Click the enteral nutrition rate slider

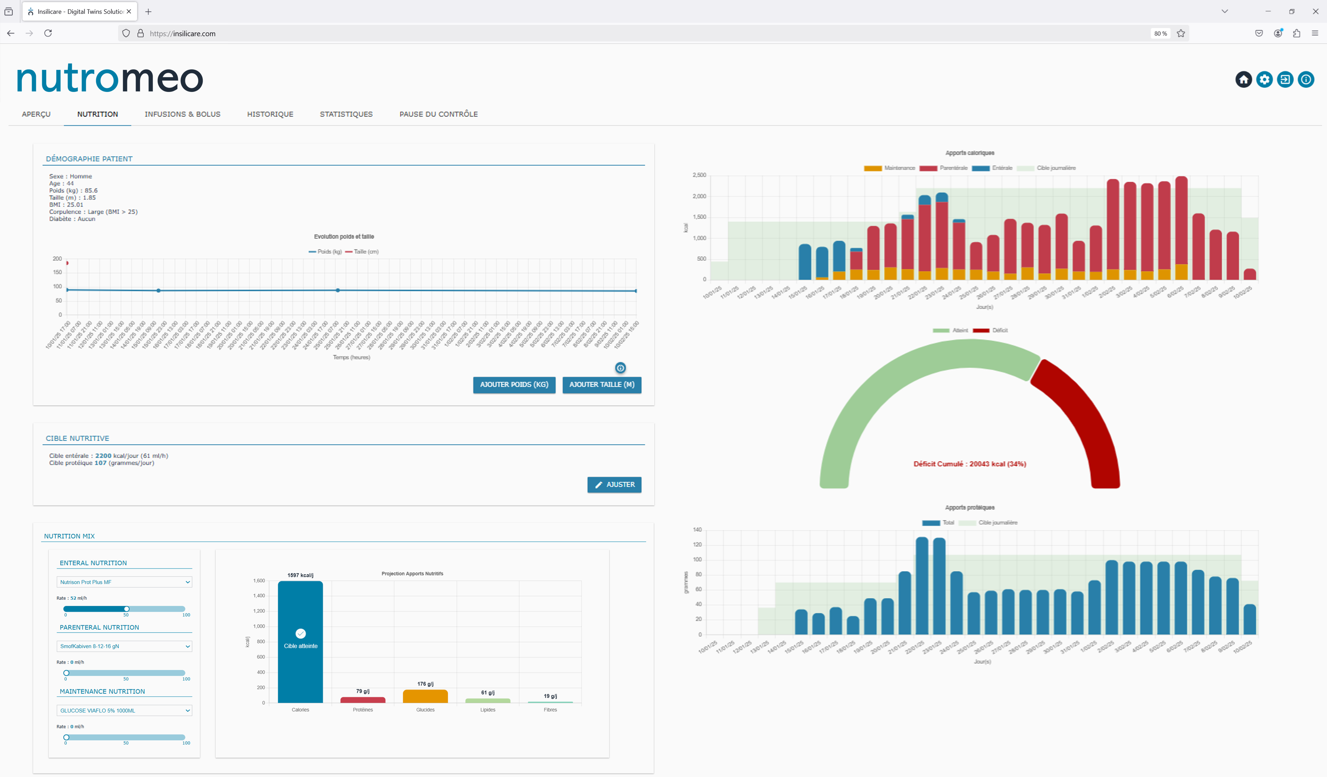click(x=124, y=609)
